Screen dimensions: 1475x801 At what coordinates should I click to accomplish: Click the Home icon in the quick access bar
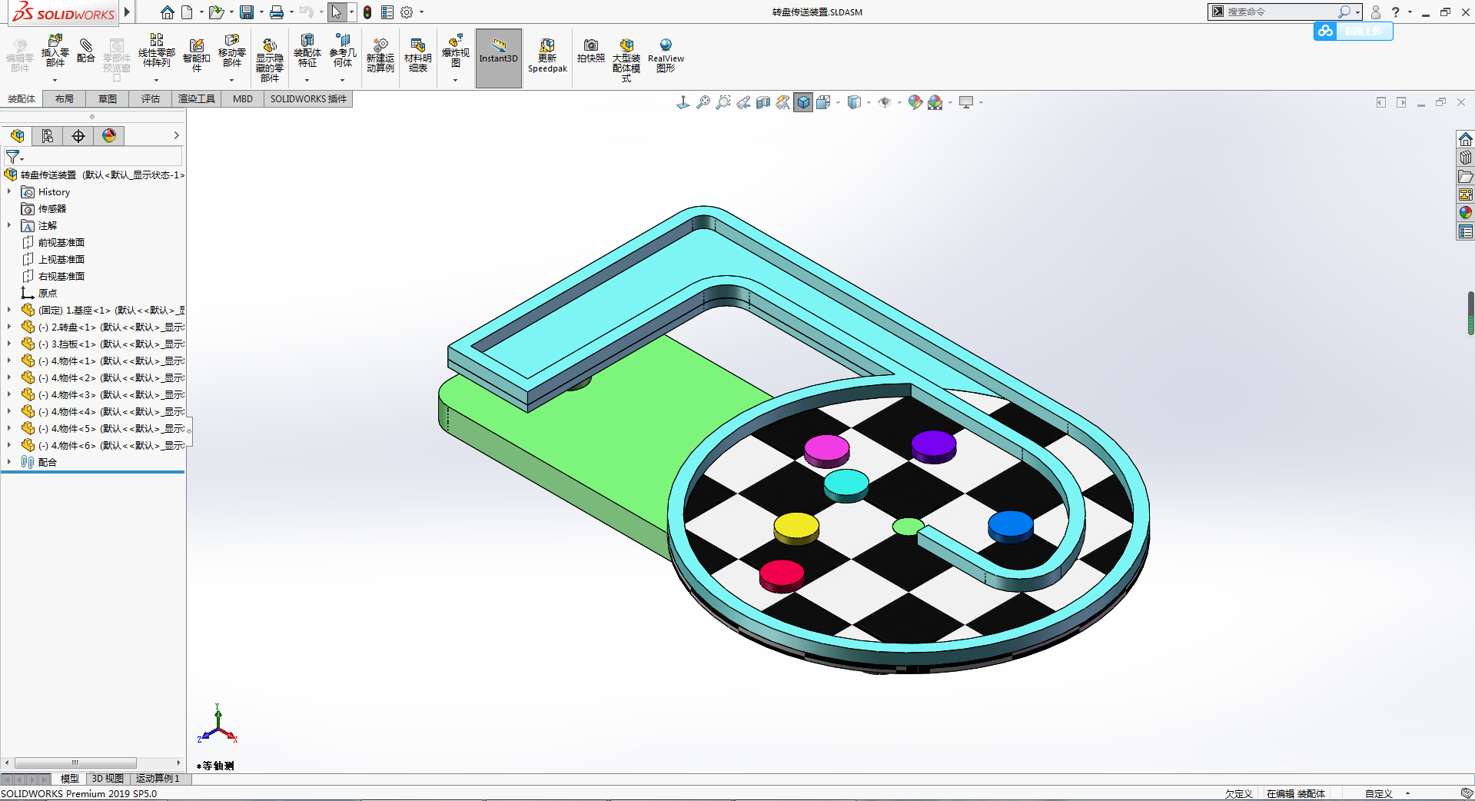click(x=167, y=12)
